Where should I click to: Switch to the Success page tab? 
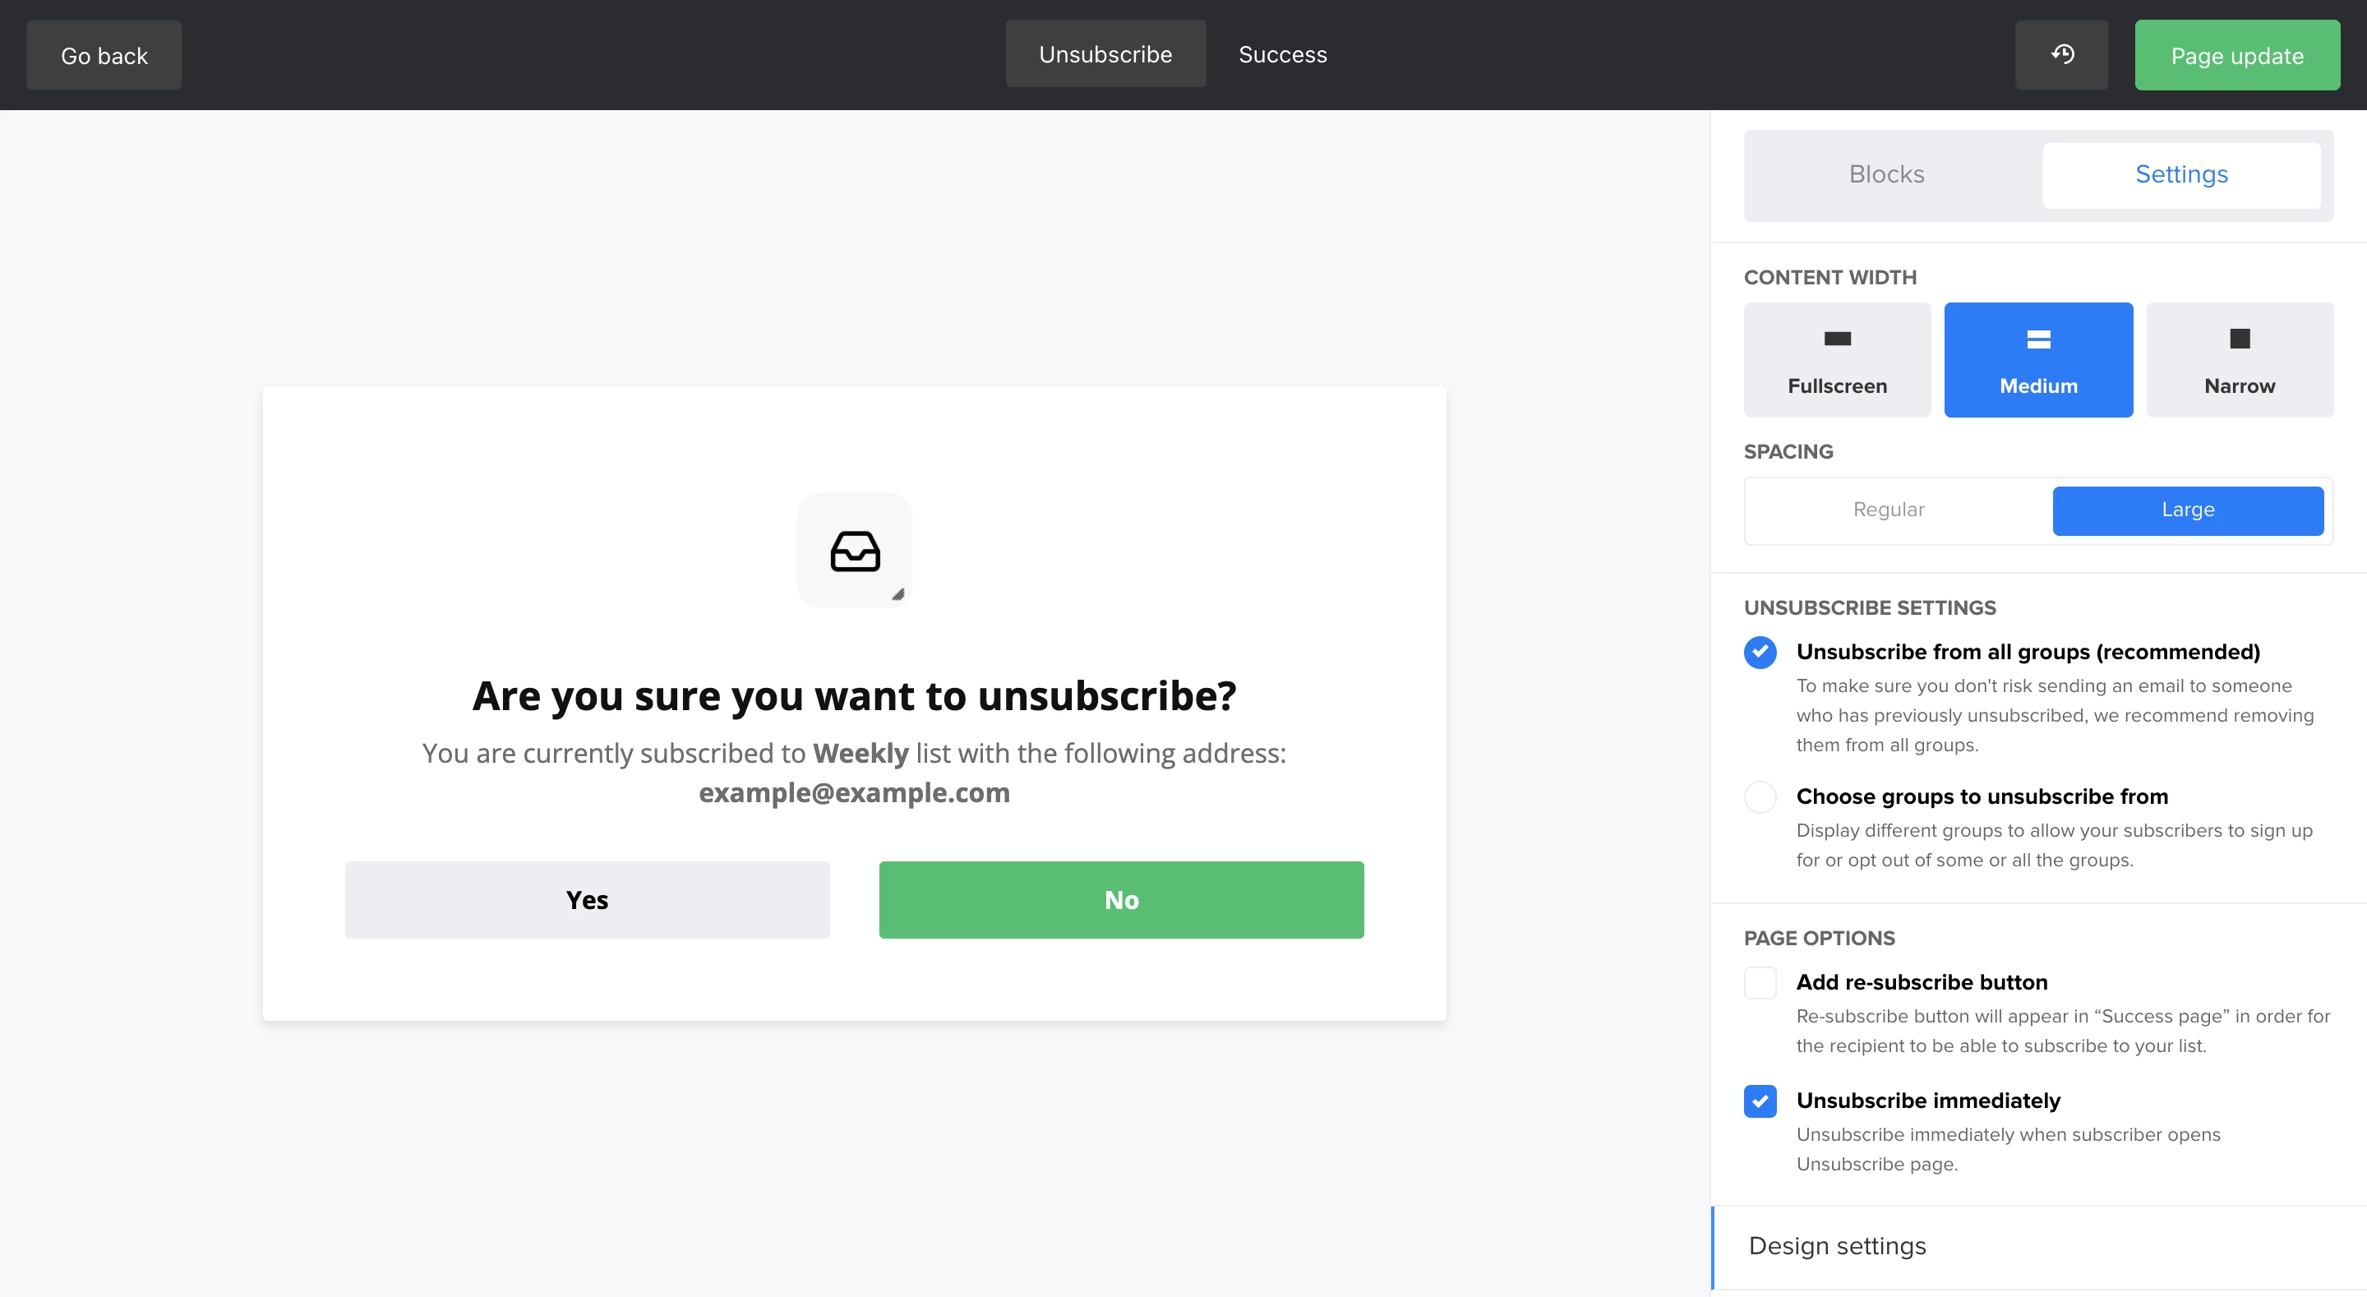[x=1282, y=55]
